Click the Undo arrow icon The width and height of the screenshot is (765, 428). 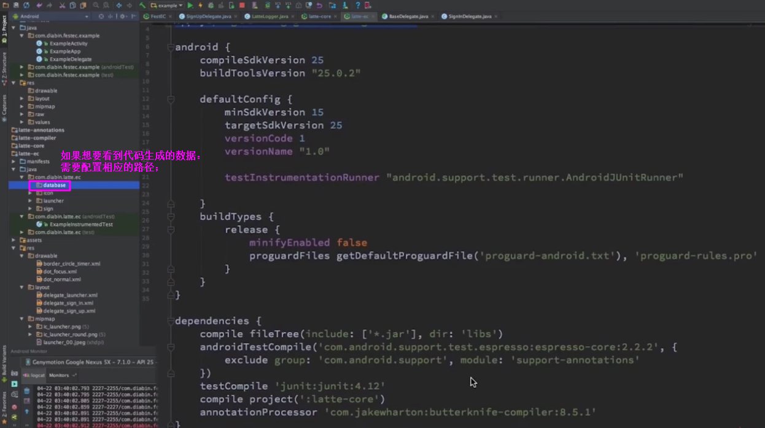pyautogui.click(x=39, y=5)
